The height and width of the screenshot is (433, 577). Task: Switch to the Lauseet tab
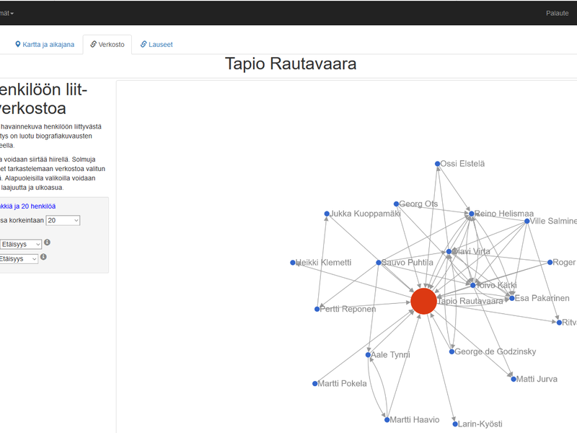click(157, 44)
